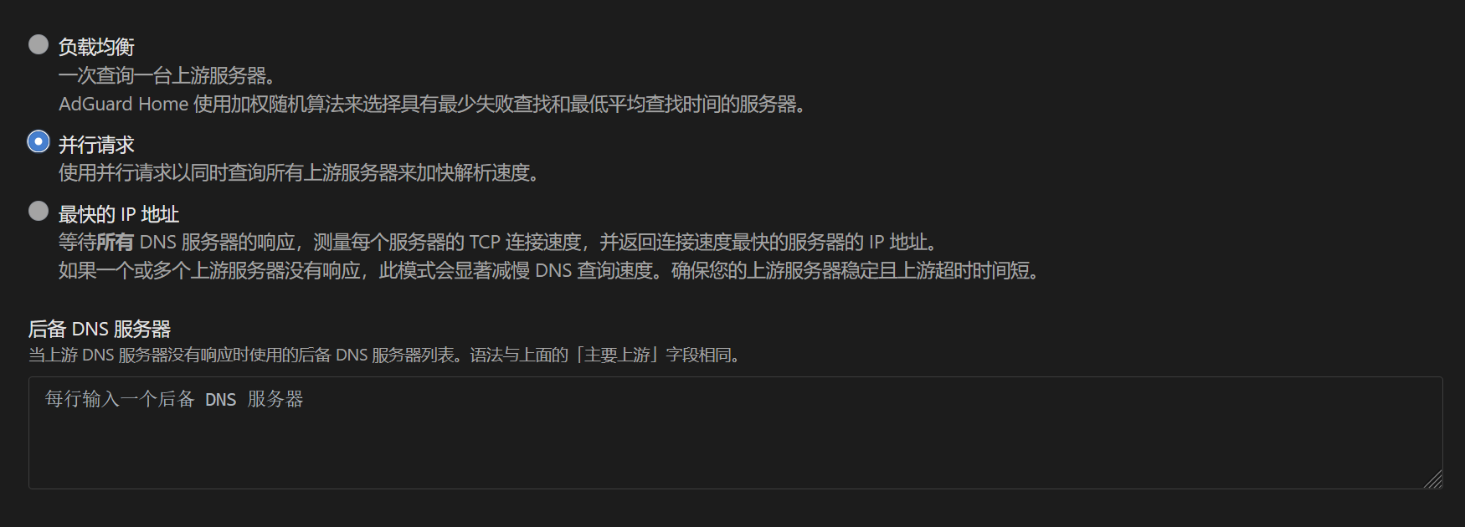Viewport: 1465px width, 527px height.
Task: Click the 使用并行请求 description text
Action: coord(299,172)
